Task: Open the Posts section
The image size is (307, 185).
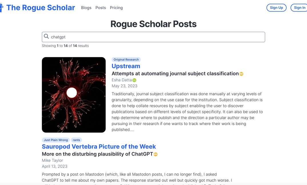Action: pyautogui.click(x=101, y=8)
